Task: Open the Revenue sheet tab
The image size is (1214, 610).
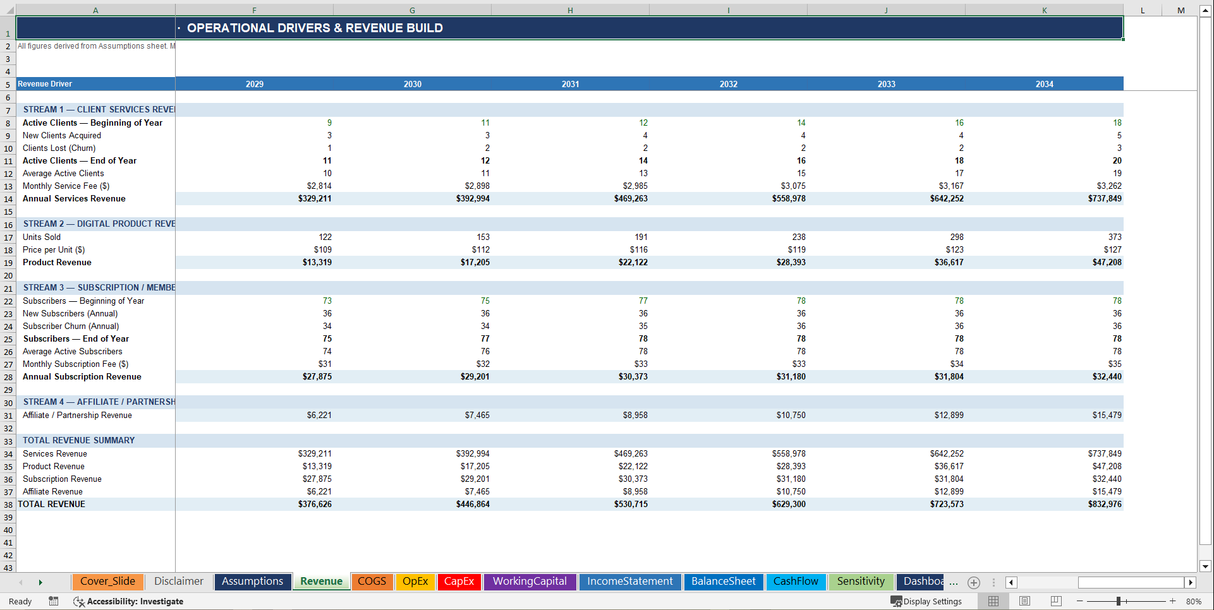Action: coord(321,582)
